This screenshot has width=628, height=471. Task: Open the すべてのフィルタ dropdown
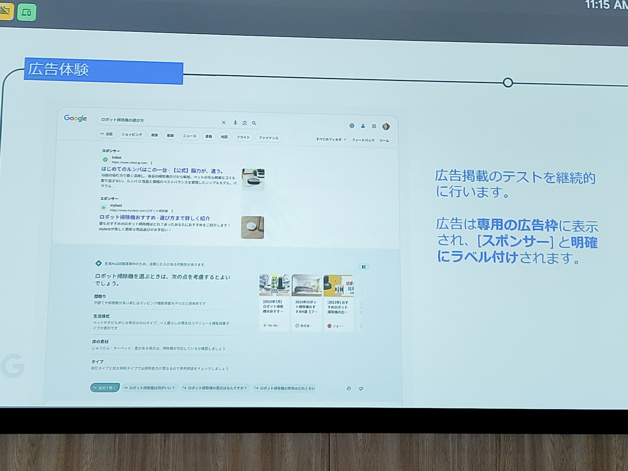[331, 139]
